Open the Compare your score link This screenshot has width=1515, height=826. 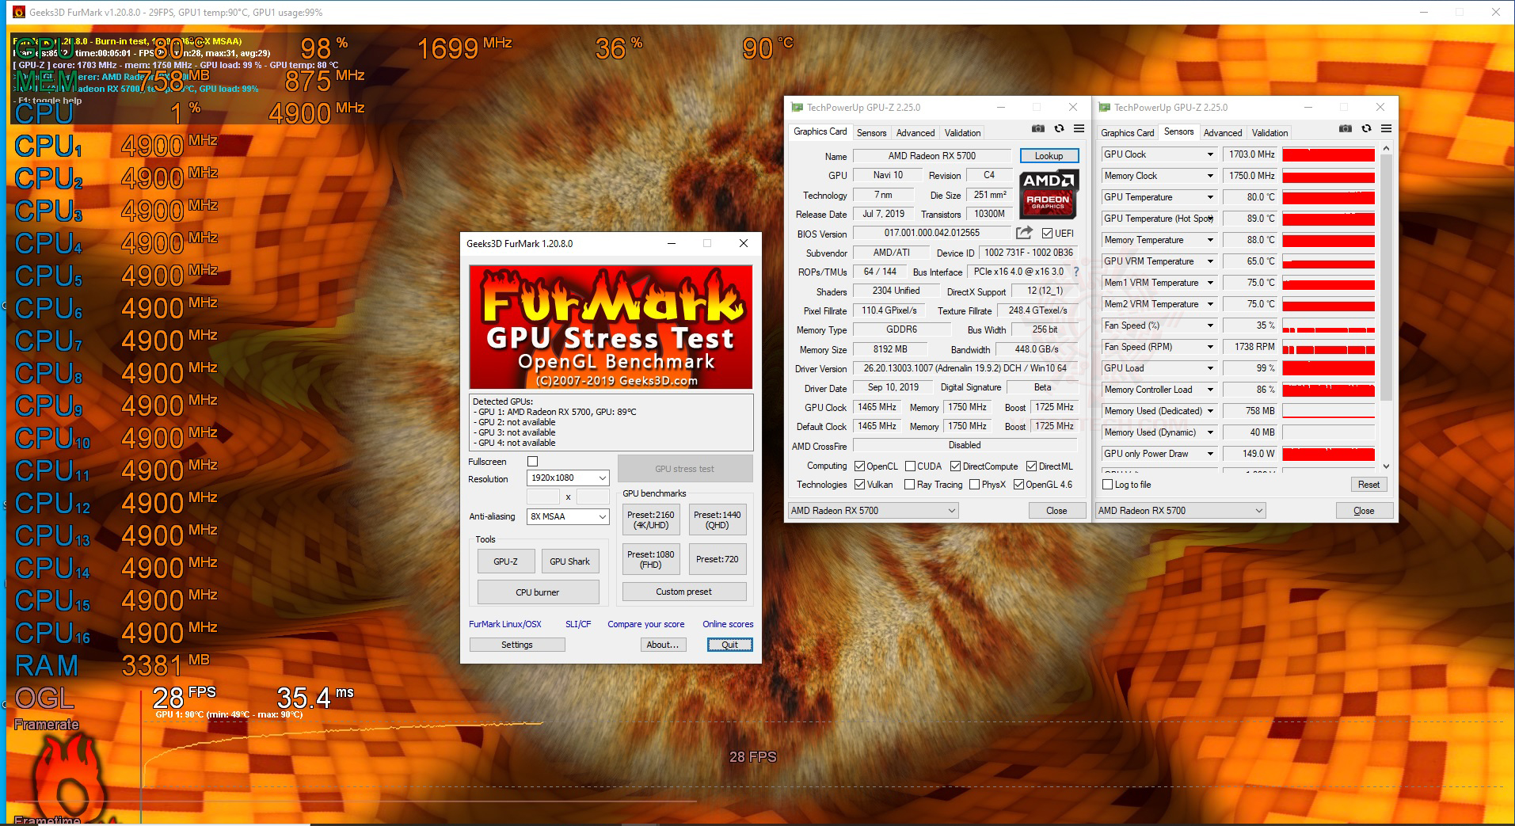coord(646,624)
